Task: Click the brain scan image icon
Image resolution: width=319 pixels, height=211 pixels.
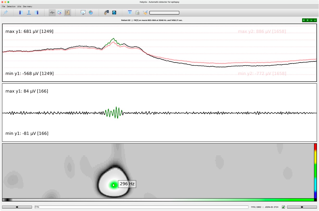Action: tap(114, 13)
